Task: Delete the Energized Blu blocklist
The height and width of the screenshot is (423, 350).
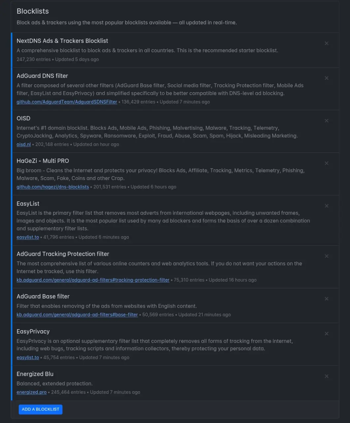Action: point(327,376)
